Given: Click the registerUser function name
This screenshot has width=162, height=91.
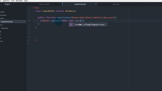Looking at the screenshot, I should (64, 17).
